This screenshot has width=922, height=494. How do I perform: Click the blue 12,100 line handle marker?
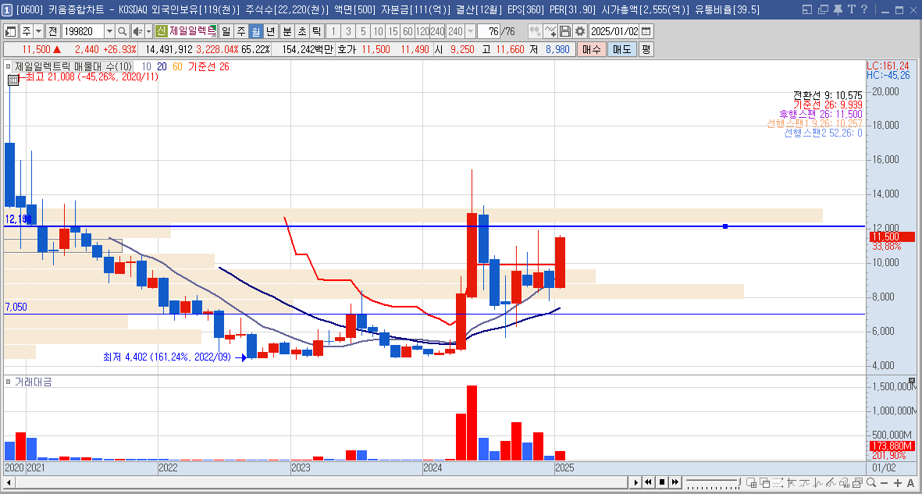click(x=725, y=226)
